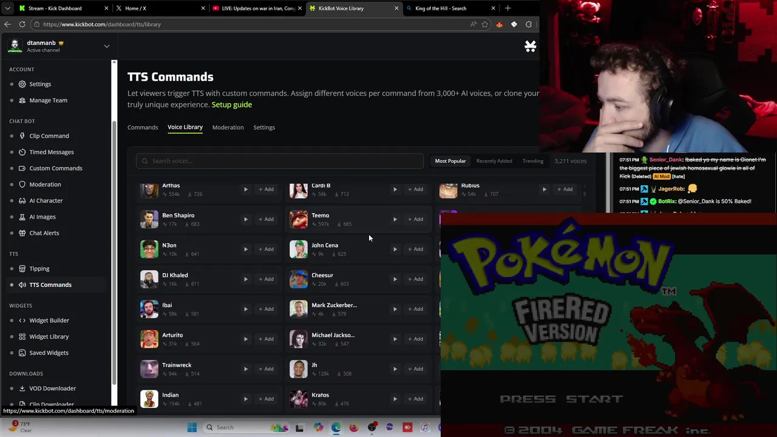The image size is (777, 437).
Task: Open the TTS Moderation tab
Action: pos(228,127)
